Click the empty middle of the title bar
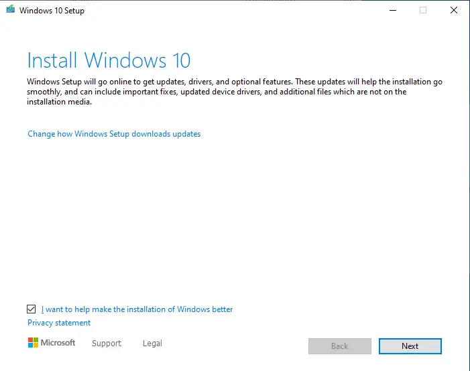The image size is (470, 371). pos(234,10)
